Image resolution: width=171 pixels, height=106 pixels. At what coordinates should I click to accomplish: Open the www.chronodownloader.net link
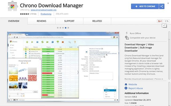click(44, 10)
